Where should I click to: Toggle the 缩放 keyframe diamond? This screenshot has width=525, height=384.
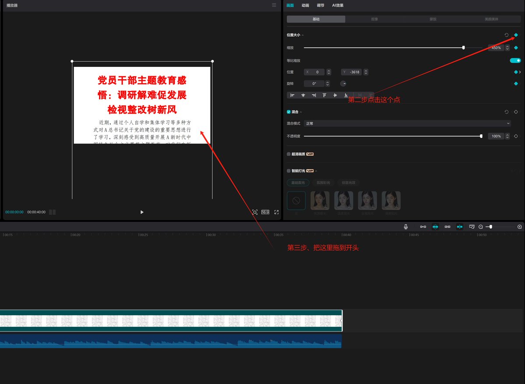point(516,48)
